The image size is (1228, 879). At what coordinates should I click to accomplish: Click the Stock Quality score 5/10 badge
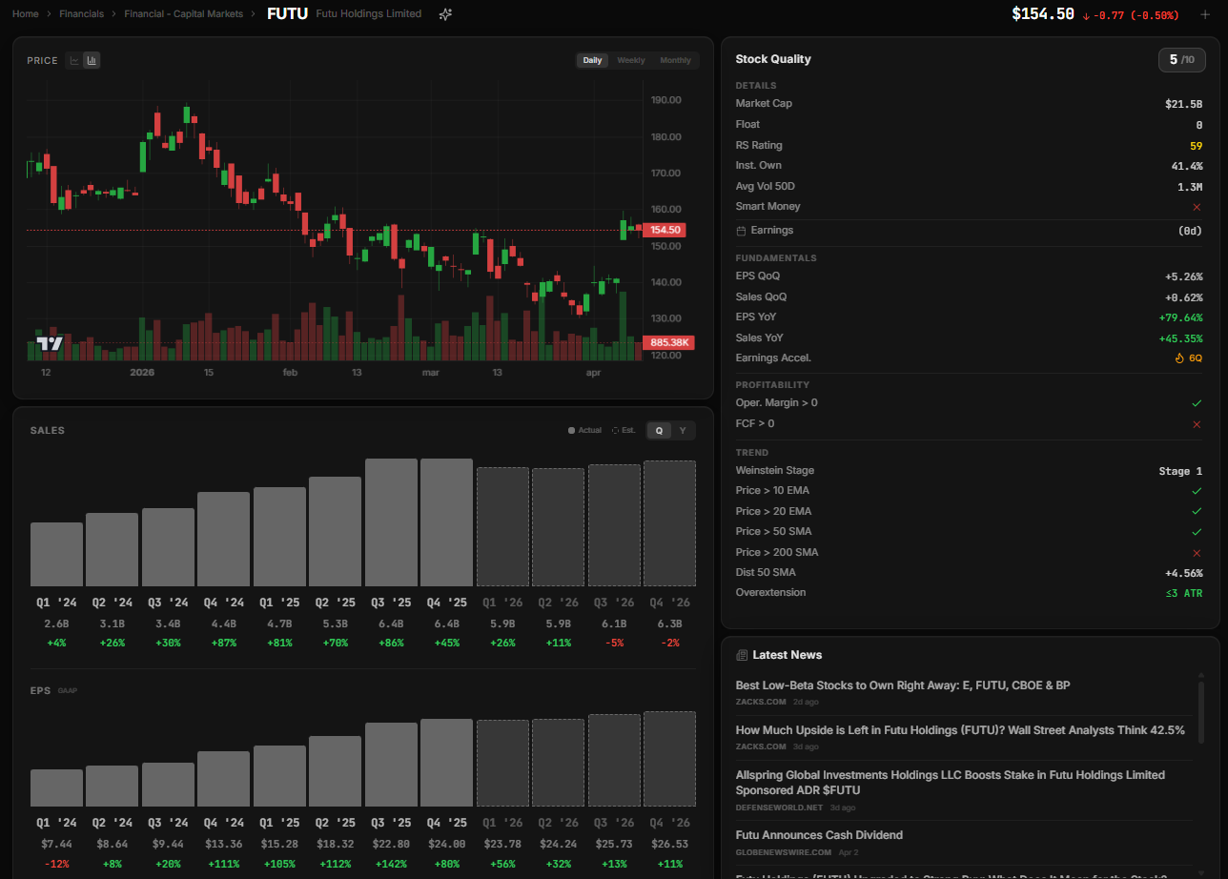pyautogui.click(x=1181, y=60)
